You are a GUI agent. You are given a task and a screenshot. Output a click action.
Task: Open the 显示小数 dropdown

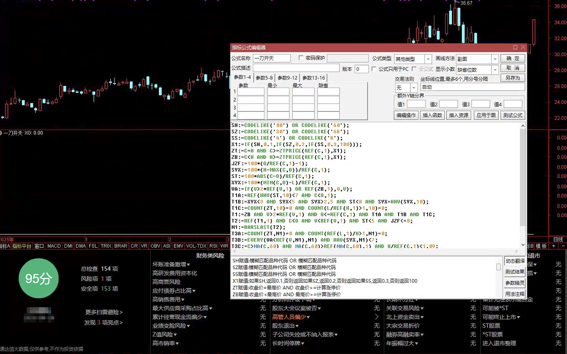pos(495,70)
